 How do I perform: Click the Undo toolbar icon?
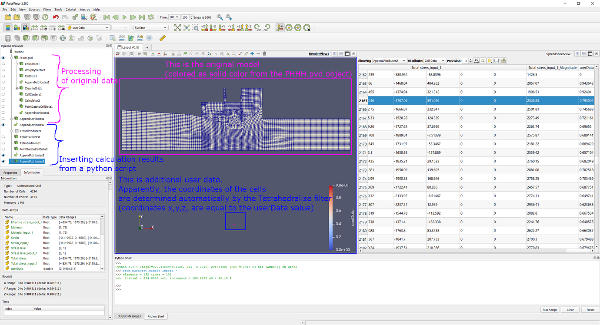click(56, 17)
